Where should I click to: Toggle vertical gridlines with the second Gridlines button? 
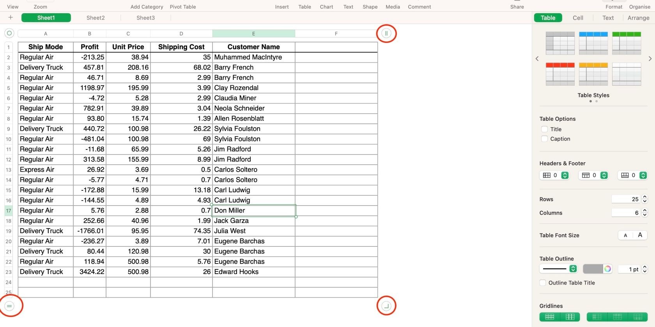[570, 317]
